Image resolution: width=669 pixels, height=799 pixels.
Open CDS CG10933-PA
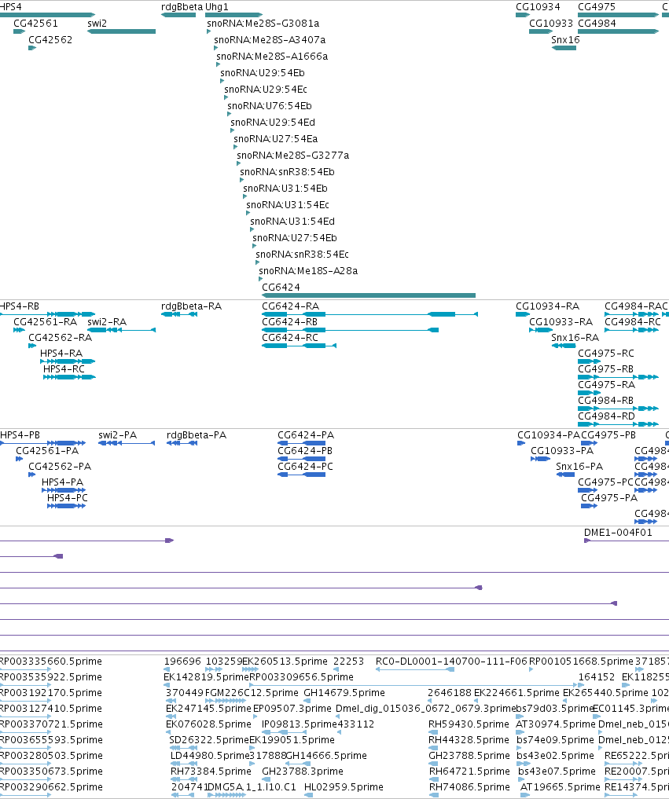pos(562,451)
